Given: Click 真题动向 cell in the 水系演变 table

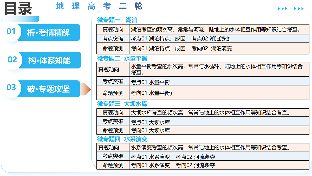Looking at the screenshot, I should click(x=113, y=147).
